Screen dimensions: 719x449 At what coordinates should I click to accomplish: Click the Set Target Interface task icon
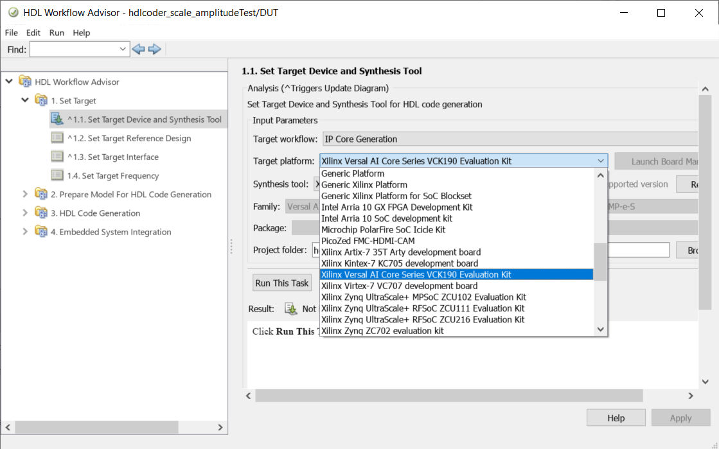tap(57, 157)
